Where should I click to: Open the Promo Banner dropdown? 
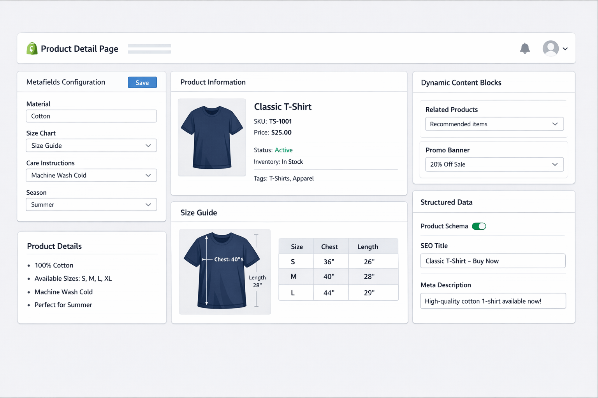pyautogui.click(x=494, y=164)
